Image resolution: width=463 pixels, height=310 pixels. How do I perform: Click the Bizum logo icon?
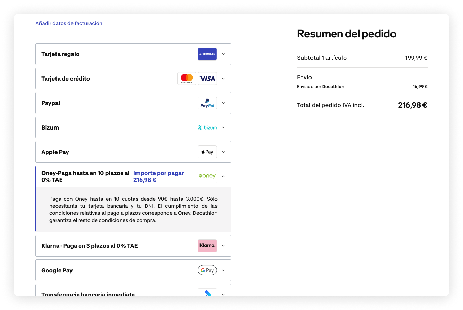(207, 127)
